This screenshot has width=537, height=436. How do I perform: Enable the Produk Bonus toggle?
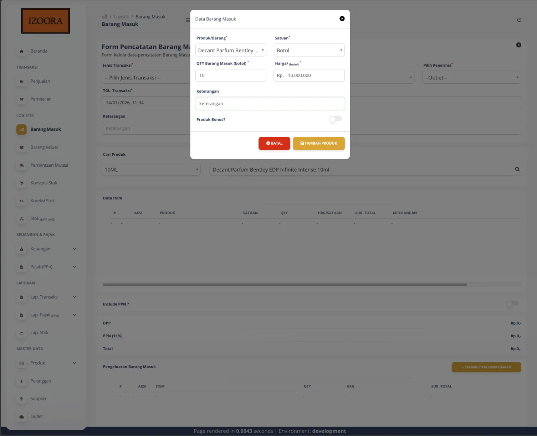(336, 119)
